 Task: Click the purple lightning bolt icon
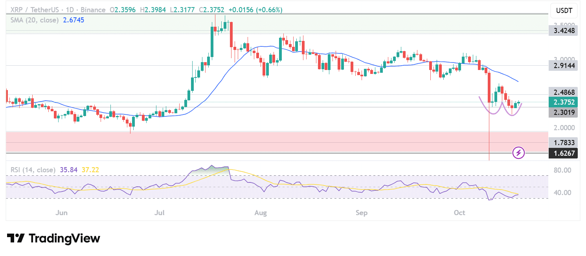coord(519,153)
